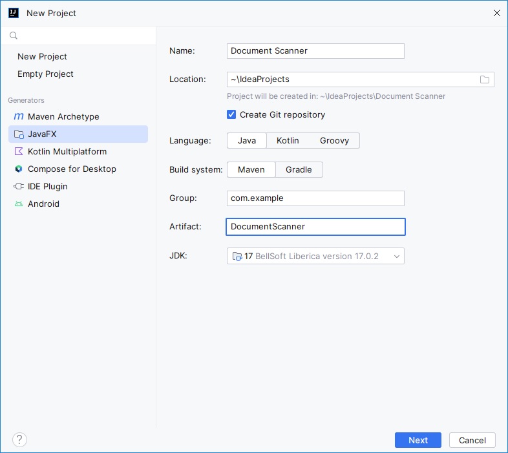
Task: Click the IDE Plugin icon
Action: pos(18,187)
